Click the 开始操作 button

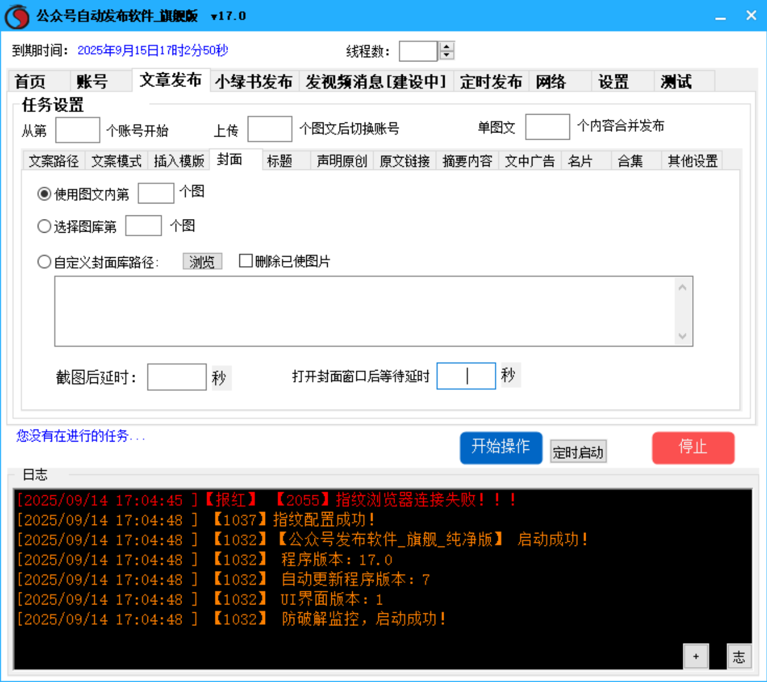click(501, 448)
